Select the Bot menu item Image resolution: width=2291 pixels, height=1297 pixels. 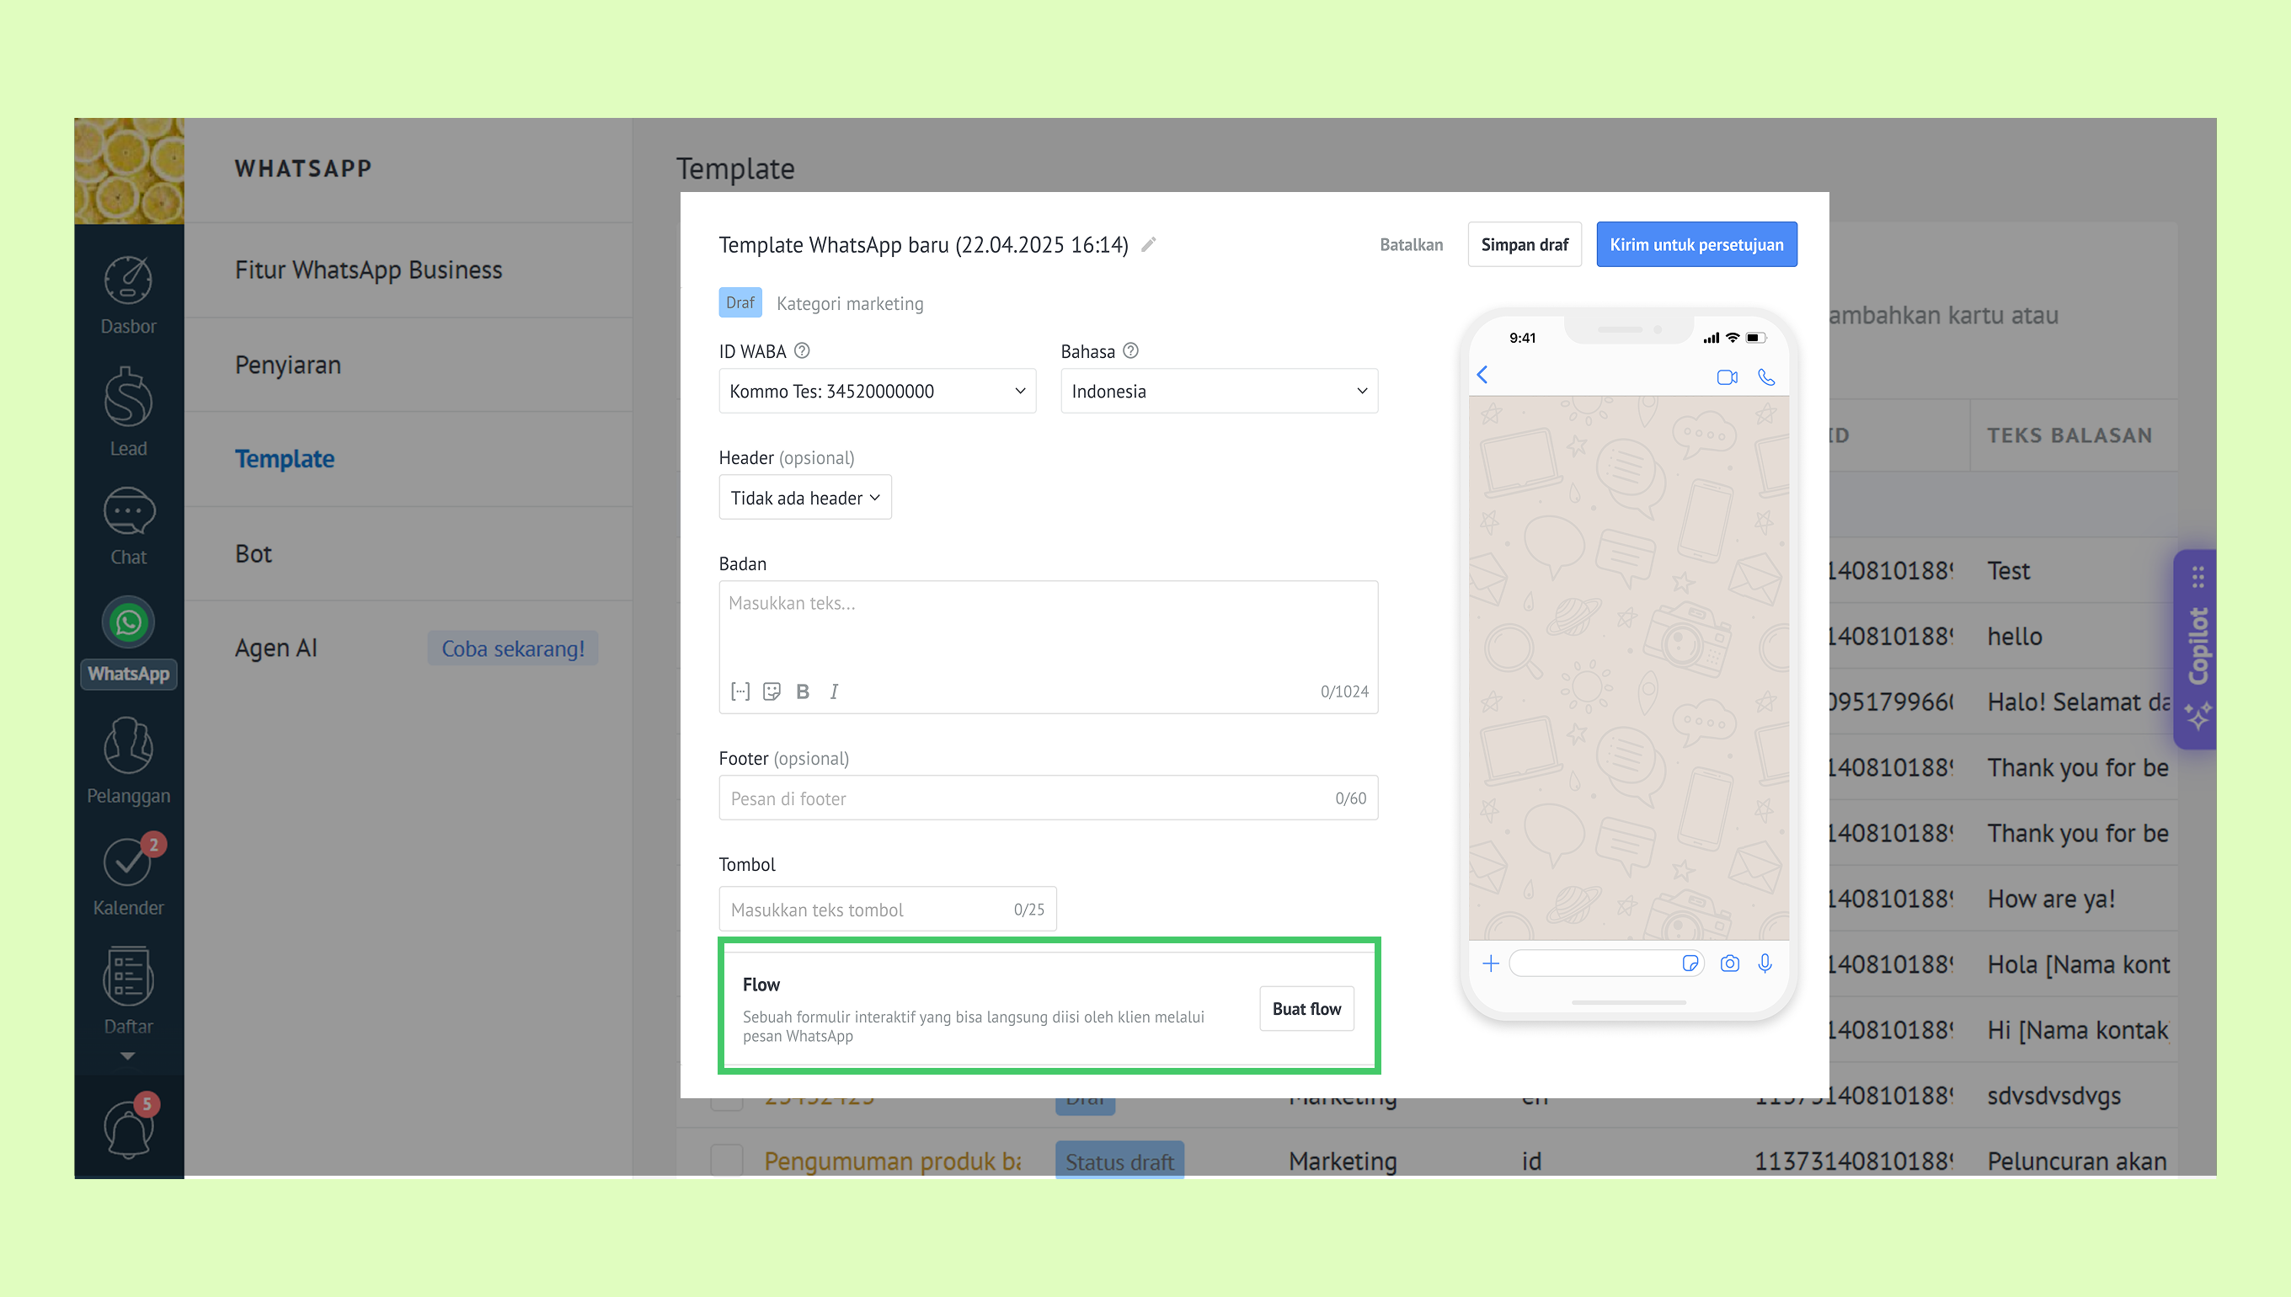pyautogui.click(x=254, y=554)
